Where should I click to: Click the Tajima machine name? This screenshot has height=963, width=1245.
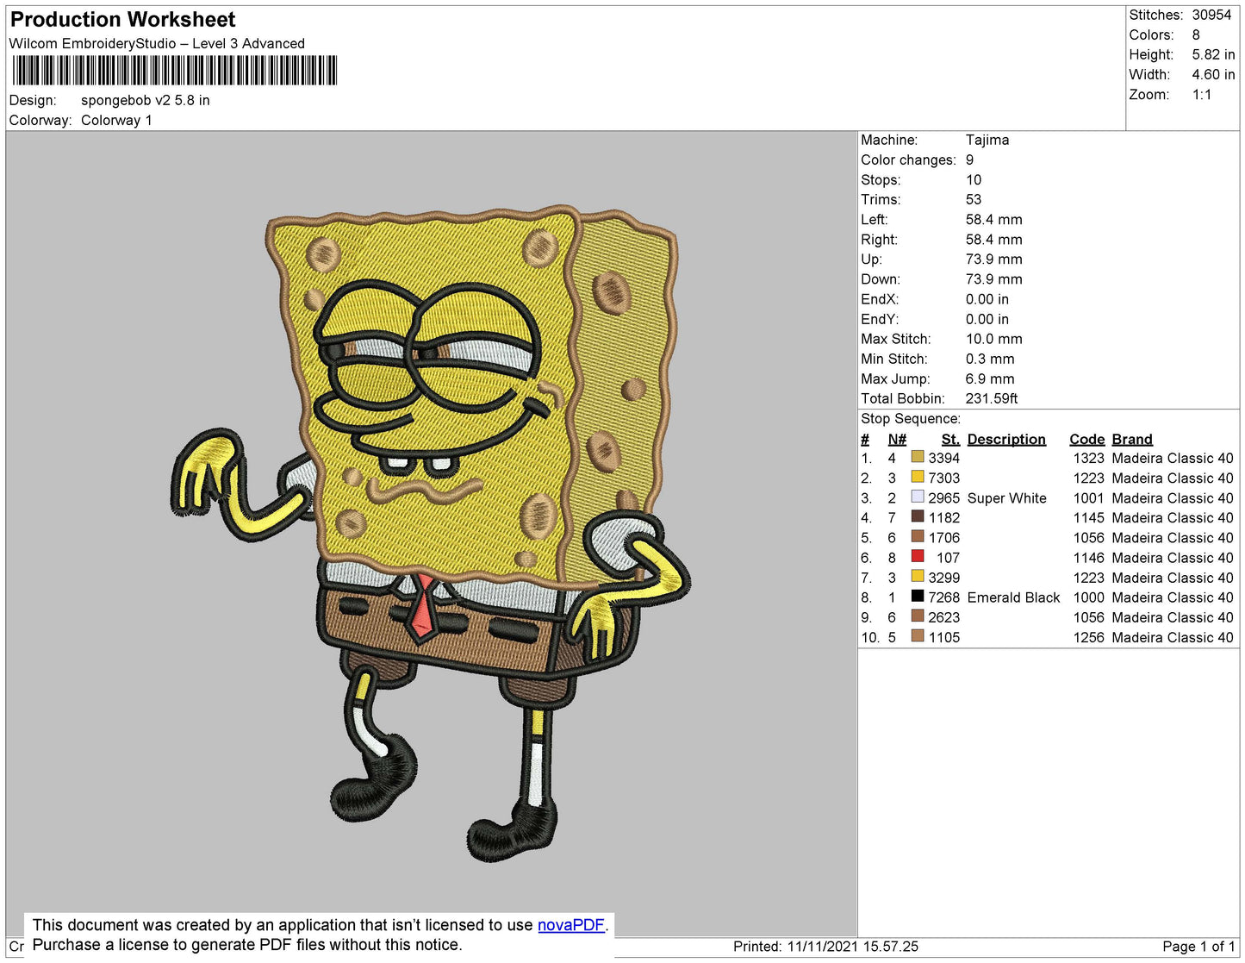point(987,140)
